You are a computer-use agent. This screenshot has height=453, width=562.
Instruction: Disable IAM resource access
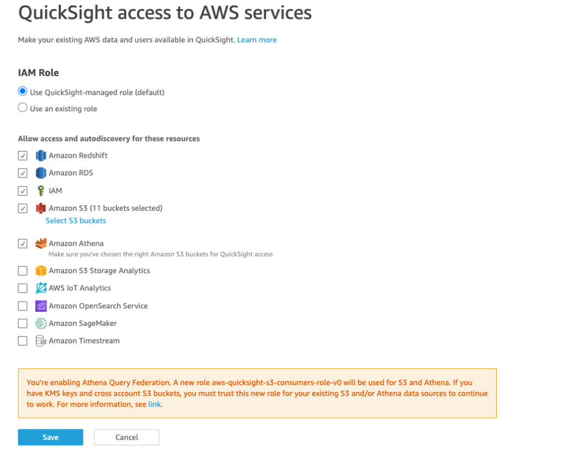coord(23,191)
